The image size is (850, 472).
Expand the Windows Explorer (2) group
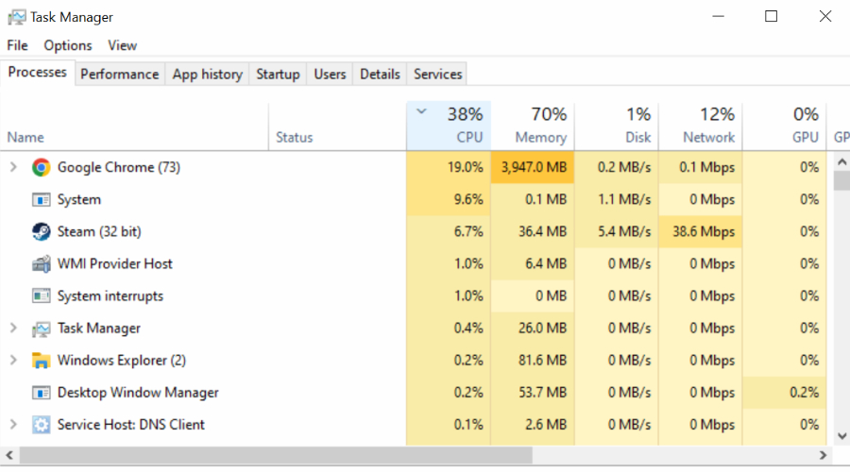(x=13, y=361)
